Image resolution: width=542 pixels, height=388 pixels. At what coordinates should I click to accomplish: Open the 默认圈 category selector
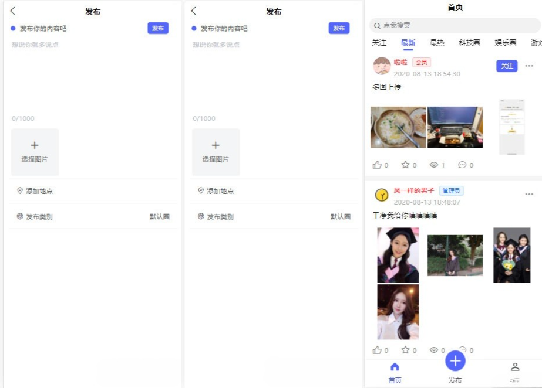pyautogui.click(x=159, y=216)
